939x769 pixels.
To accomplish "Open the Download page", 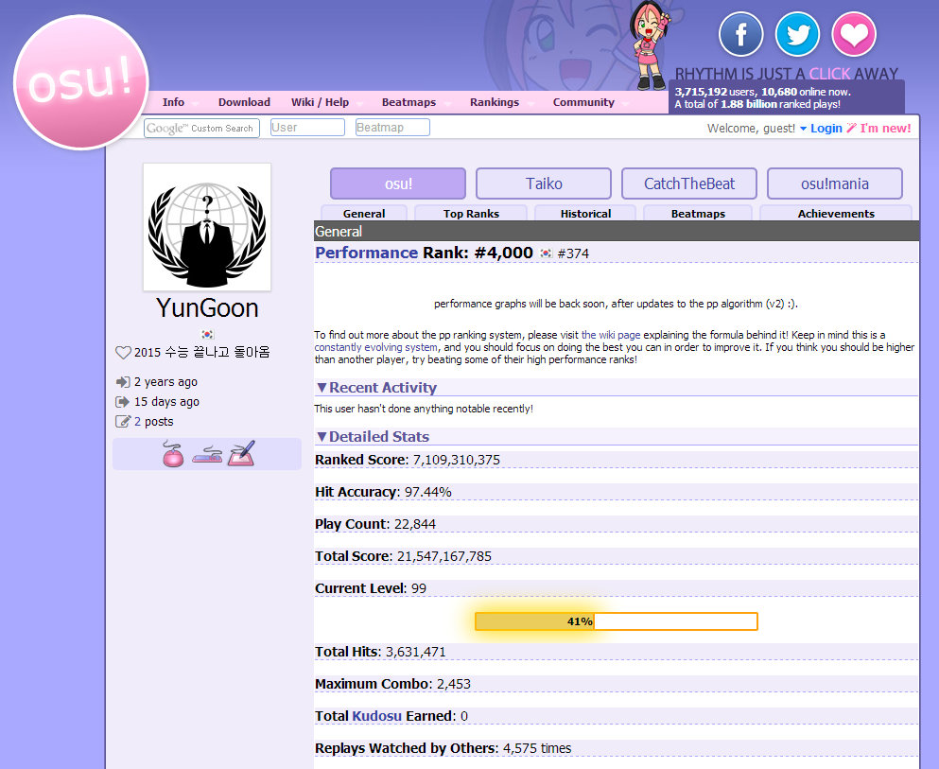I will [x=244, y=102].
